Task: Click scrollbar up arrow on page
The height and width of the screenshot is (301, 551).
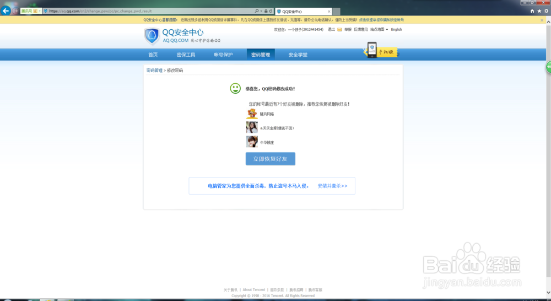Action: point(548,21)
